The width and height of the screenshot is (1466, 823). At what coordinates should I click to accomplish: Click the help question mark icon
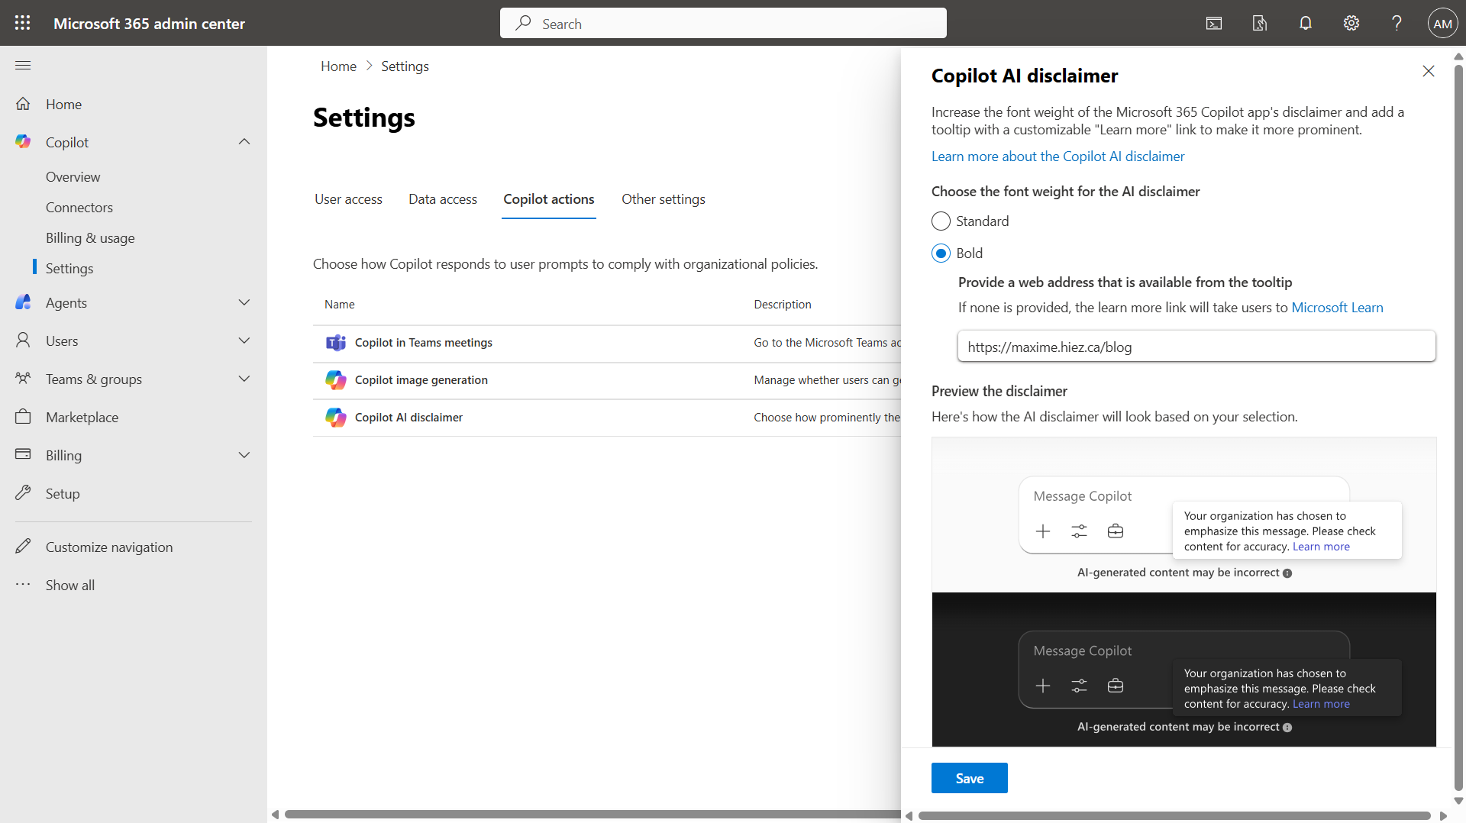1397,23
